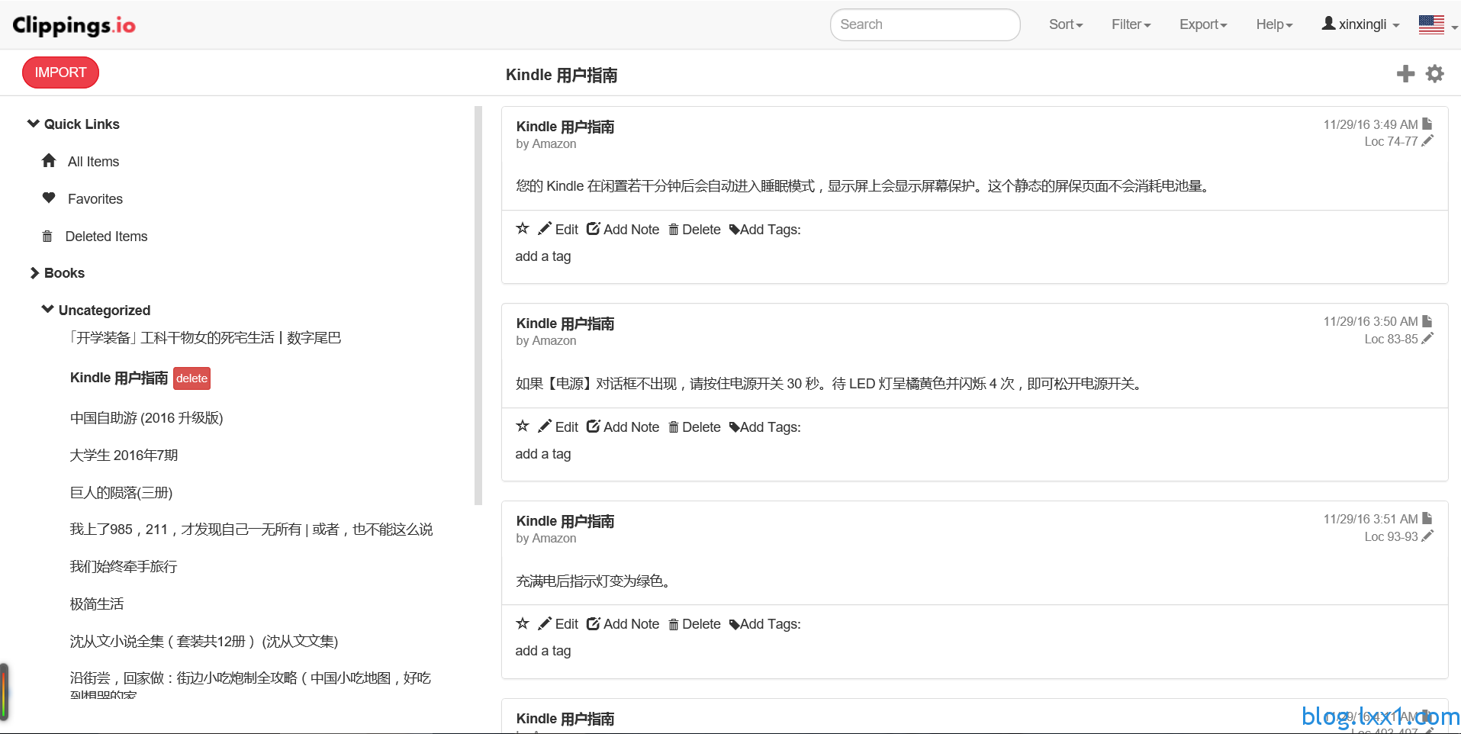Screen dimensions: 1461x734
Task: Click the document icon next to 3:49 AM
Action: (x=1427, y=124)
